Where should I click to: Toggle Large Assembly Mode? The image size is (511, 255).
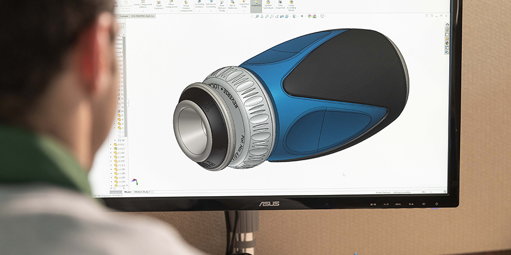tap(291, 6)
